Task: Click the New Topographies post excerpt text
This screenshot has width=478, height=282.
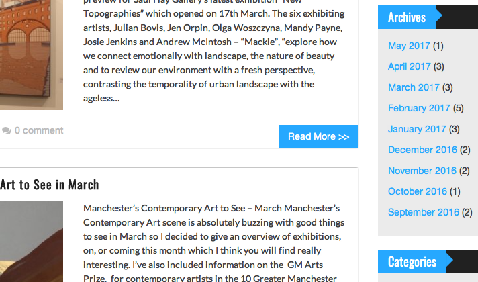Action: tap(214, 52)
